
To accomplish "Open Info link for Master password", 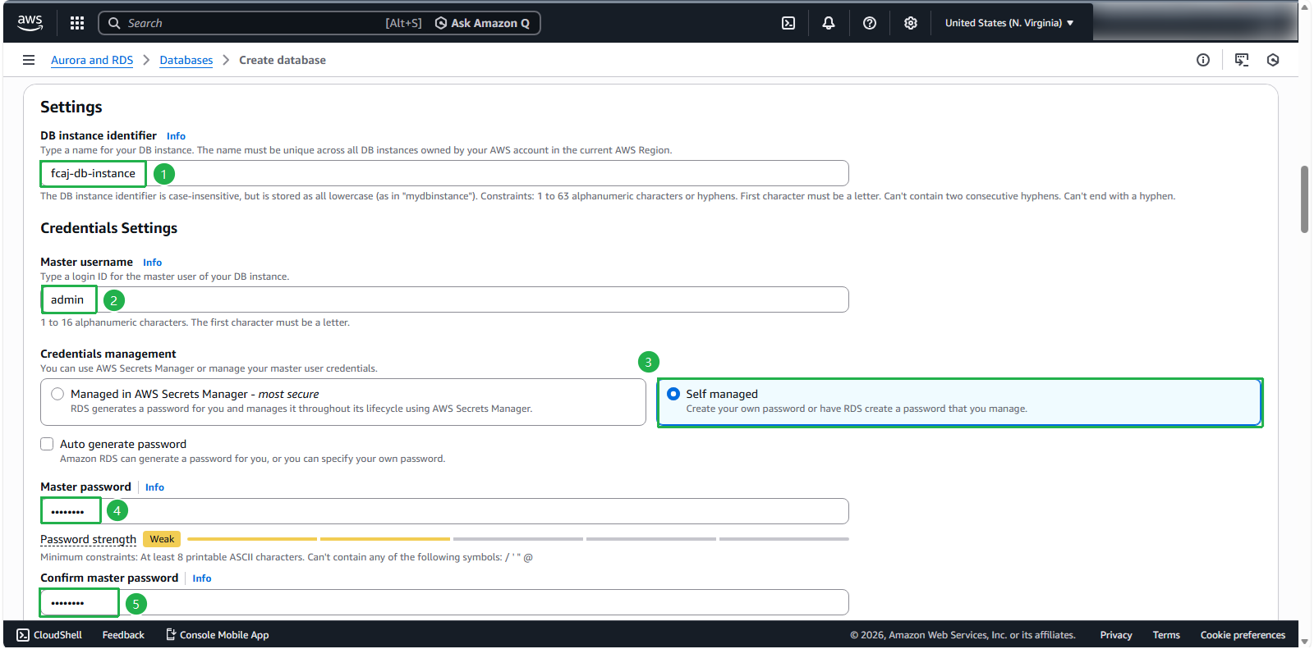I will click(154, 487).
